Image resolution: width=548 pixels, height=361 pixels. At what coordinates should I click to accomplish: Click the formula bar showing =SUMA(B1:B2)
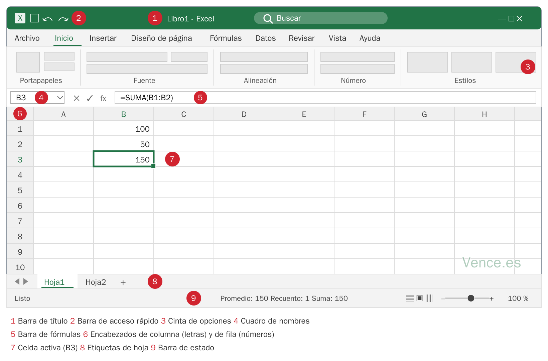click(x=325, y=98)
